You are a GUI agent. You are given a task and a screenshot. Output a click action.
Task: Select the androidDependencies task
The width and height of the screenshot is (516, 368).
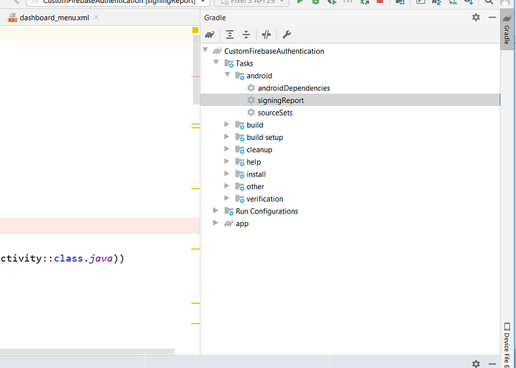[293, 88]
